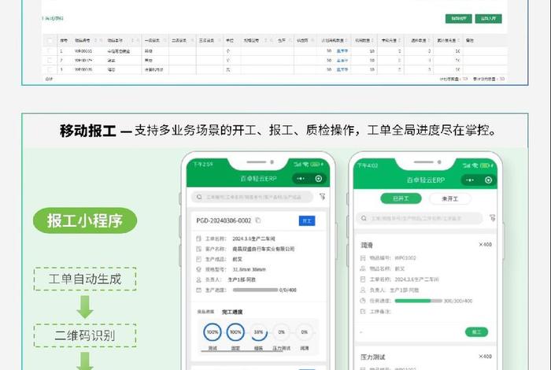The height and width of the screenshot is (370, 551).
Task: Click customer name 南昌双盛自行车实业有限公司
Action: (x=264, y=249)
